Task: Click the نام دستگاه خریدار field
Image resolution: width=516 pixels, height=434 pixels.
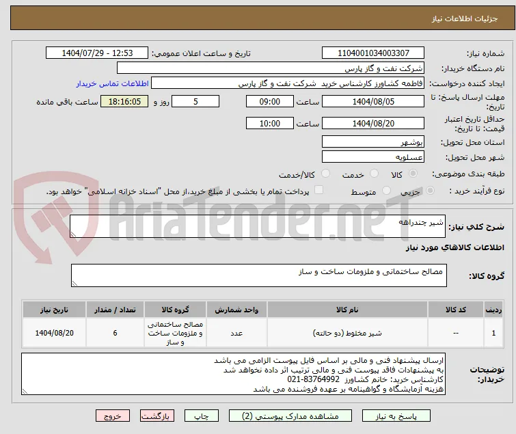Action: coord(270,68)
